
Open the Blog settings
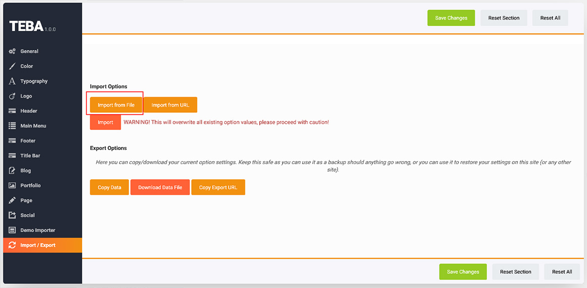42,171
